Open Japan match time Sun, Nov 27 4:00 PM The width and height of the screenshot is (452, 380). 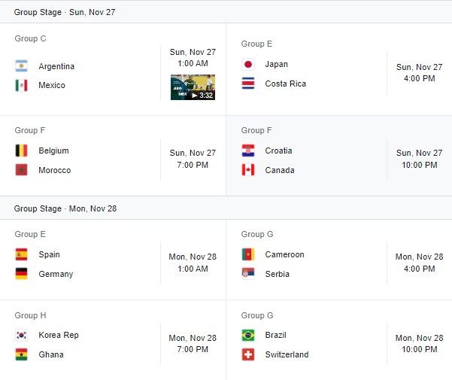(x=419, y=72)
